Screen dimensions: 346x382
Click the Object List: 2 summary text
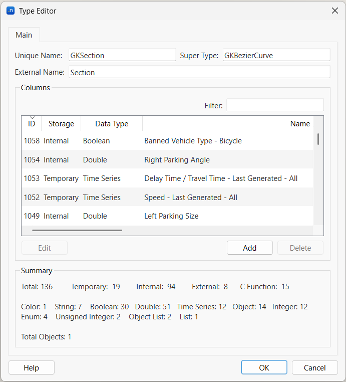(x=150, y=317)
